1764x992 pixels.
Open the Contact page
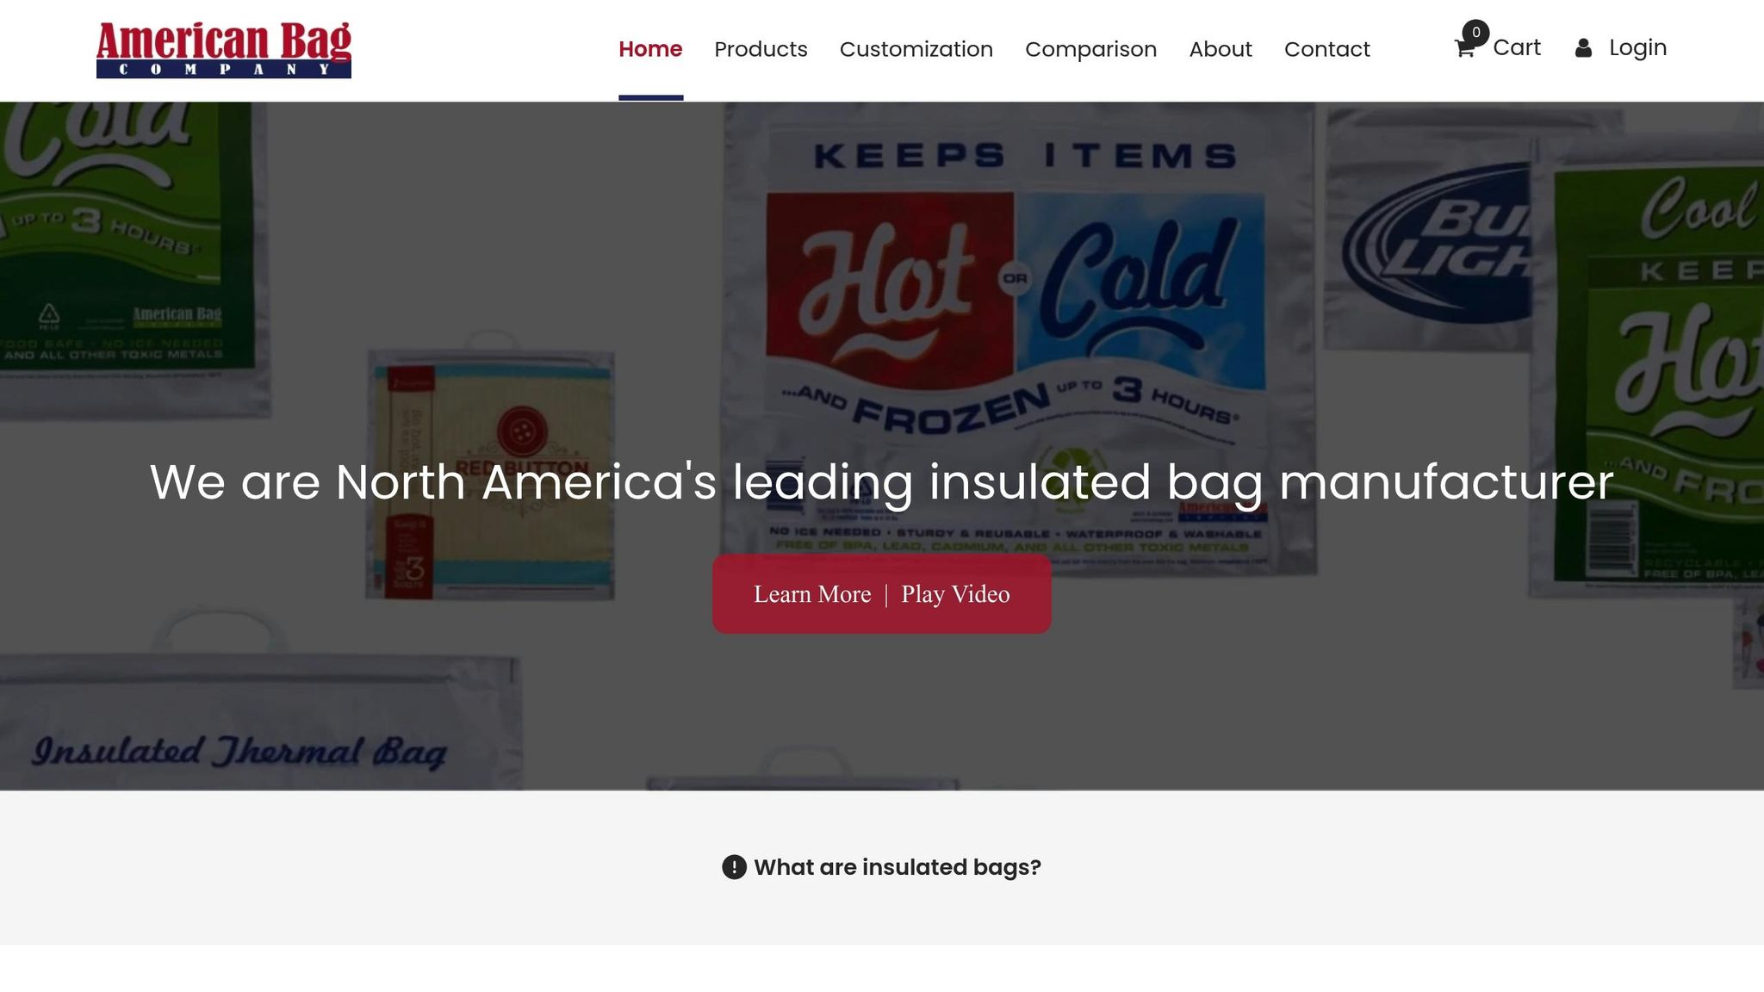[x=1326, y=49]
